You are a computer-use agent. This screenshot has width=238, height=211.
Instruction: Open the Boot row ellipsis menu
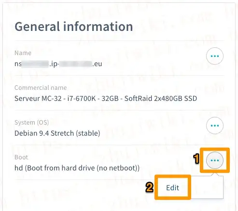tap(215, 160)
